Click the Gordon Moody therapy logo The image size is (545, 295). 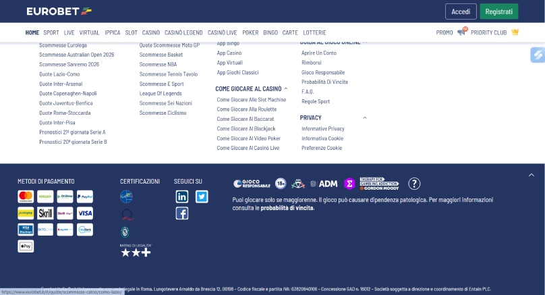[379, 184]
